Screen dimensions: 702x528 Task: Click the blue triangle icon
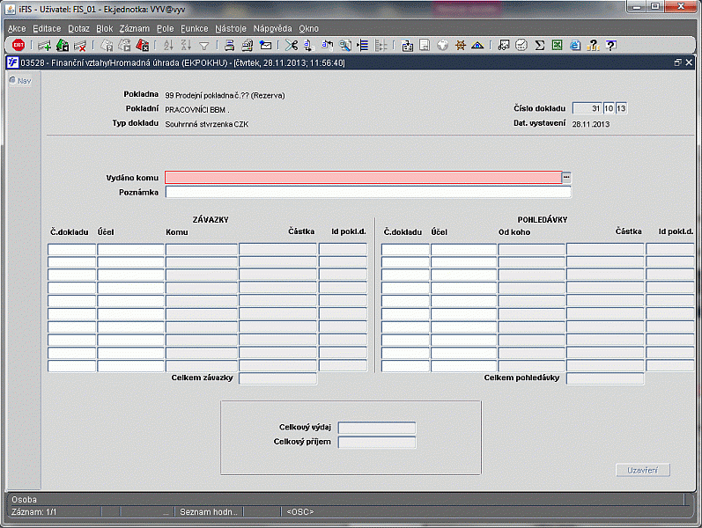click(x=477, y=45)
